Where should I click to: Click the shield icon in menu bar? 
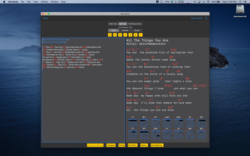[x=157, y=2]
